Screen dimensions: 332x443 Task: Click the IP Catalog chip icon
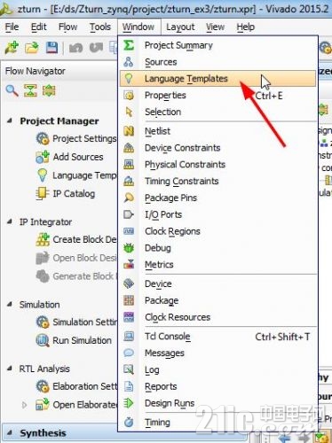coord(43,193)
